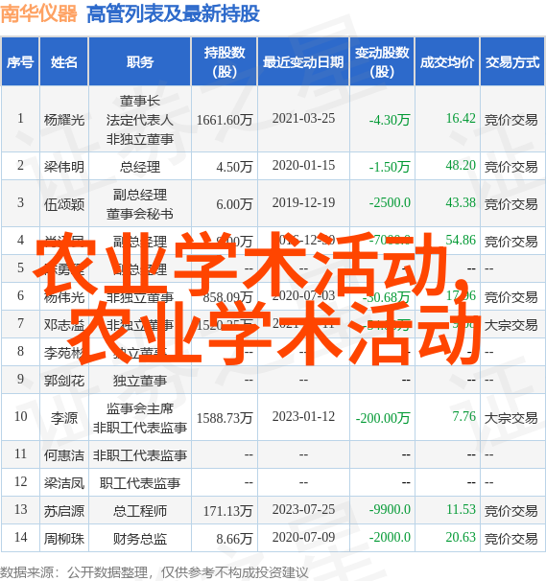The image size is (546, 581).
Task: Click the position 职工代表监事 in row 12
Action: 140,483
